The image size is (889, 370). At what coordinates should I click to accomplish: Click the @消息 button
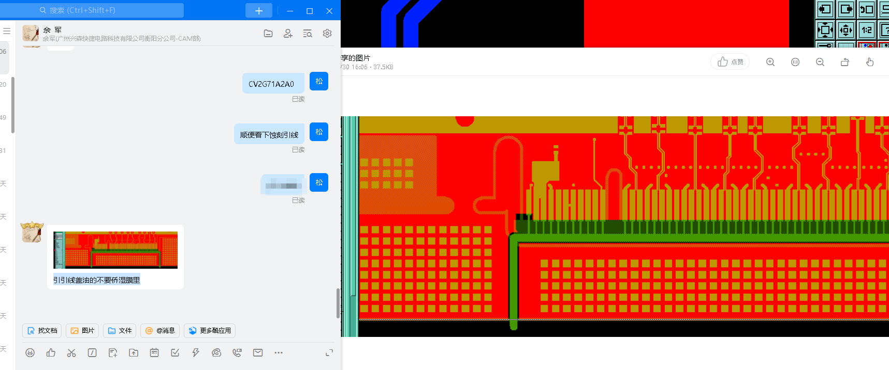coord(160,331)
